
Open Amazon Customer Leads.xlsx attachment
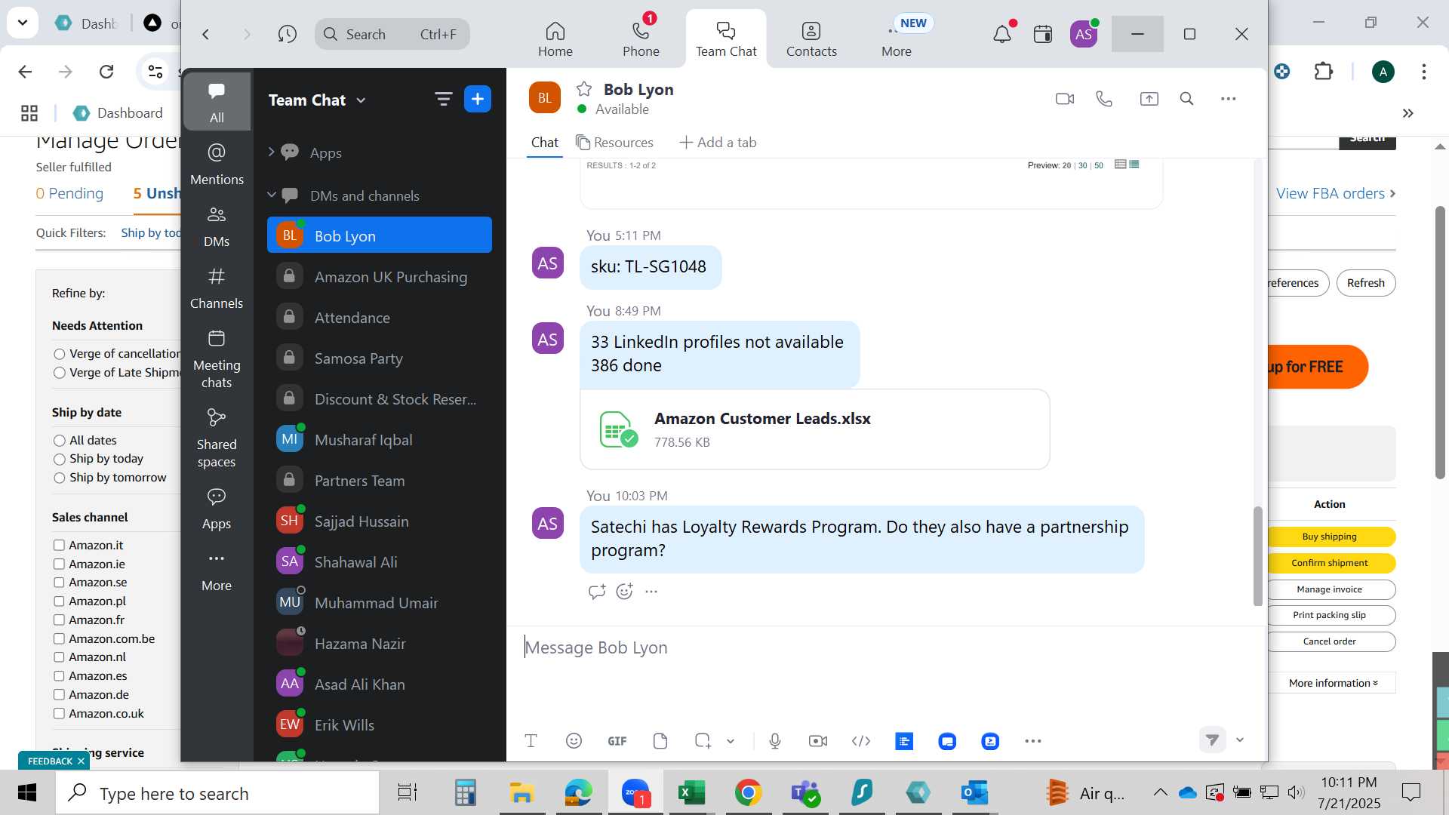coord(814,429)
